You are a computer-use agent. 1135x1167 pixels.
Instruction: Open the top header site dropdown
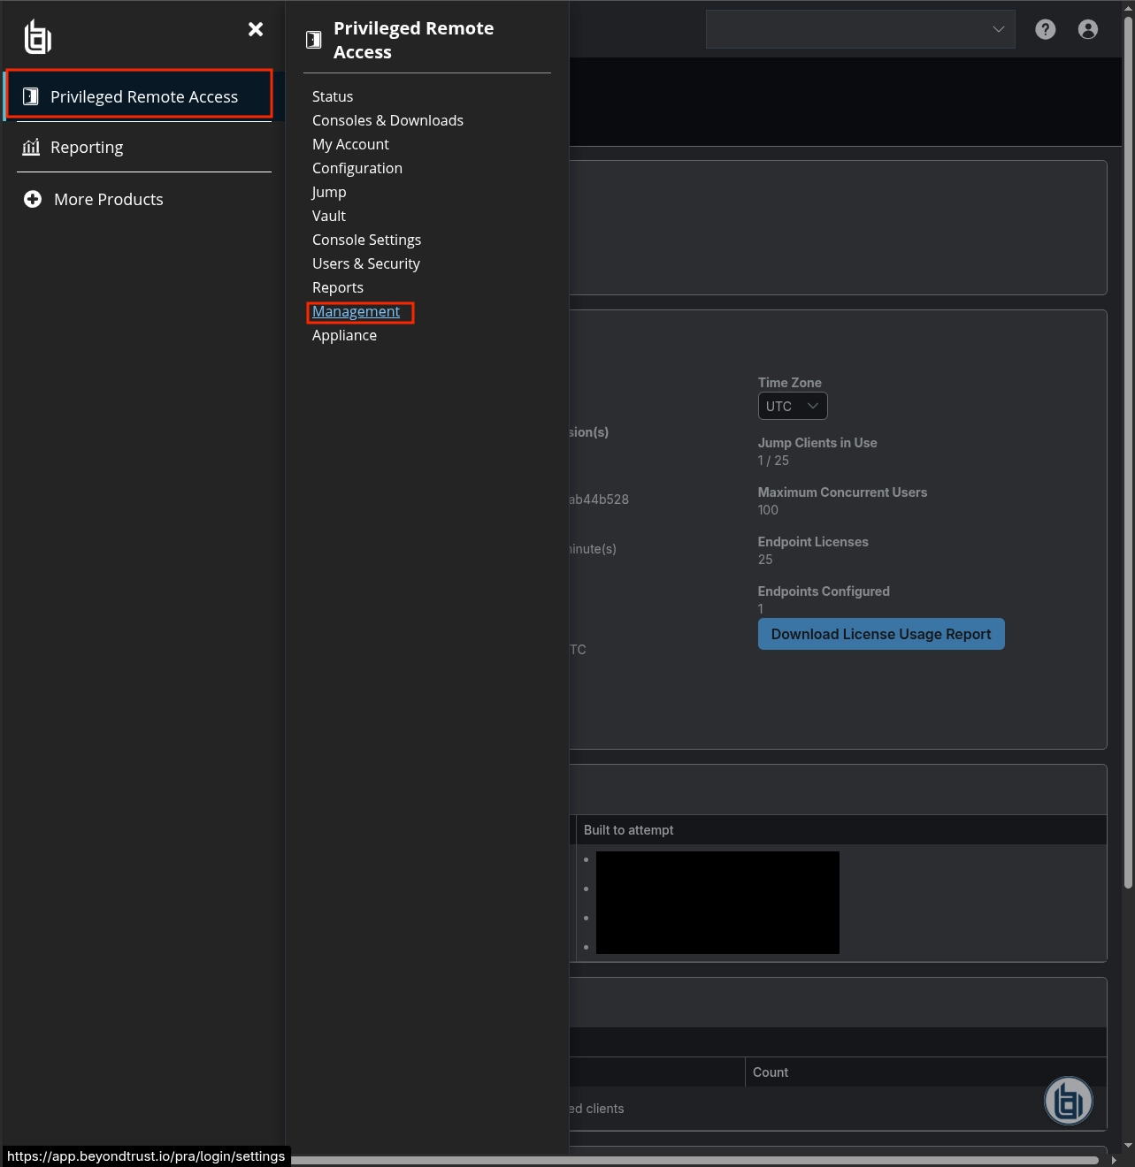860,30
